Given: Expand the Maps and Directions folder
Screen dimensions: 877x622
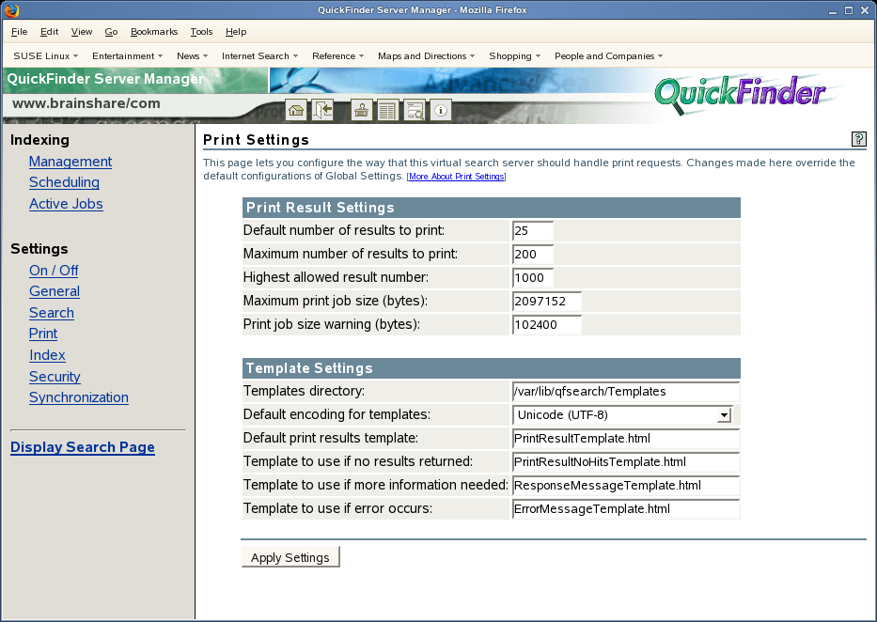Looking at the screenshot, I should coord(426,55).
